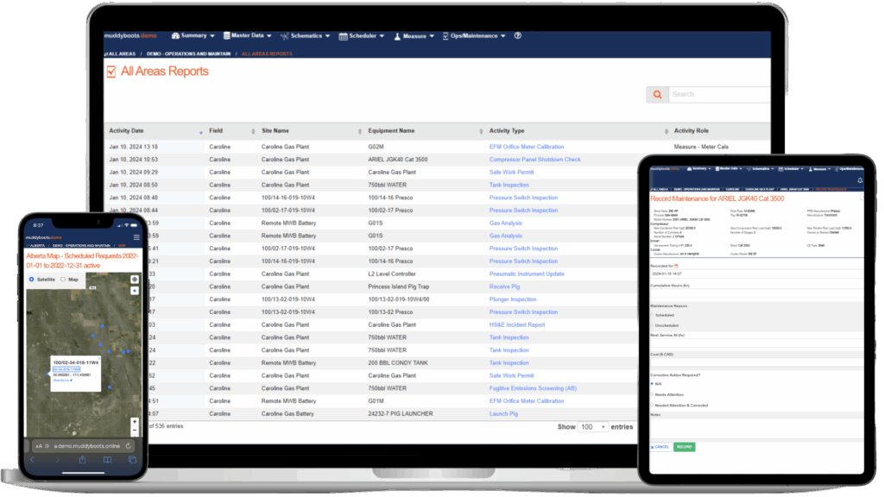Click Compressor Panel Shutdown Check link
Viewport: 884px width, 497px height.
pyautogui.click(x=535, y=160)
